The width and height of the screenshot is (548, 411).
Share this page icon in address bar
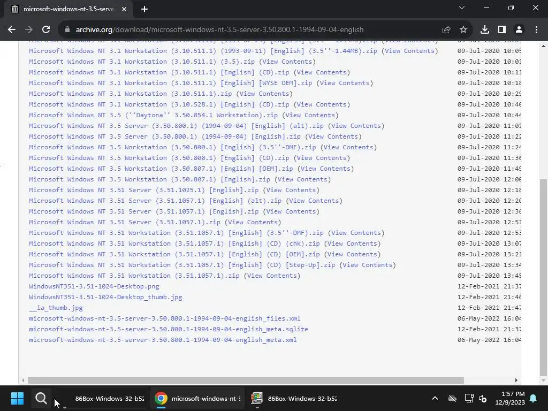pyautogui.click(x=446, y=30)
